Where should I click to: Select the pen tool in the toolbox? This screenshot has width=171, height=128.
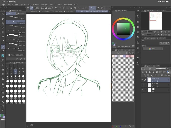tap(3, 47)
